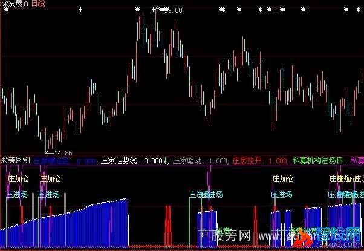Click the leftmost 庄进场 signal label

17,194
